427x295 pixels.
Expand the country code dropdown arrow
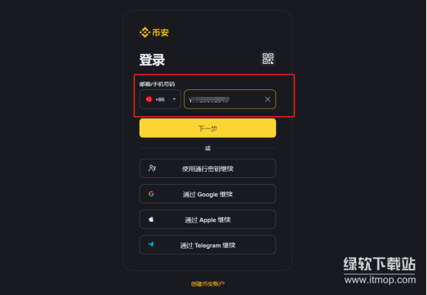point(174,99)
